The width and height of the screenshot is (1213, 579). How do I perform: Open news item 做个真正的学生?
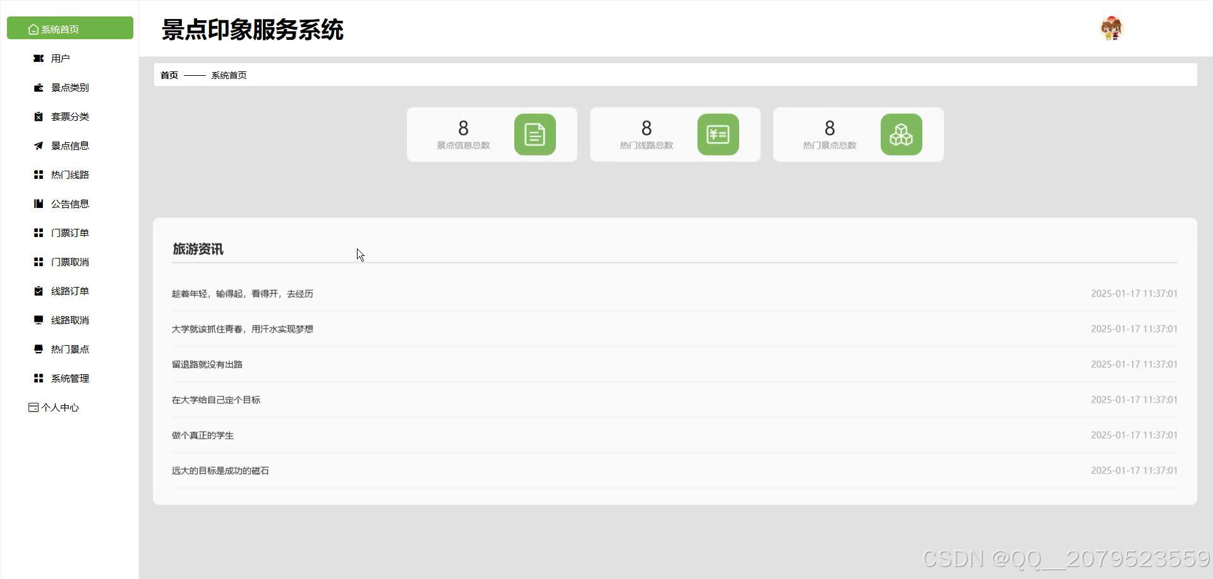(203, 435)
